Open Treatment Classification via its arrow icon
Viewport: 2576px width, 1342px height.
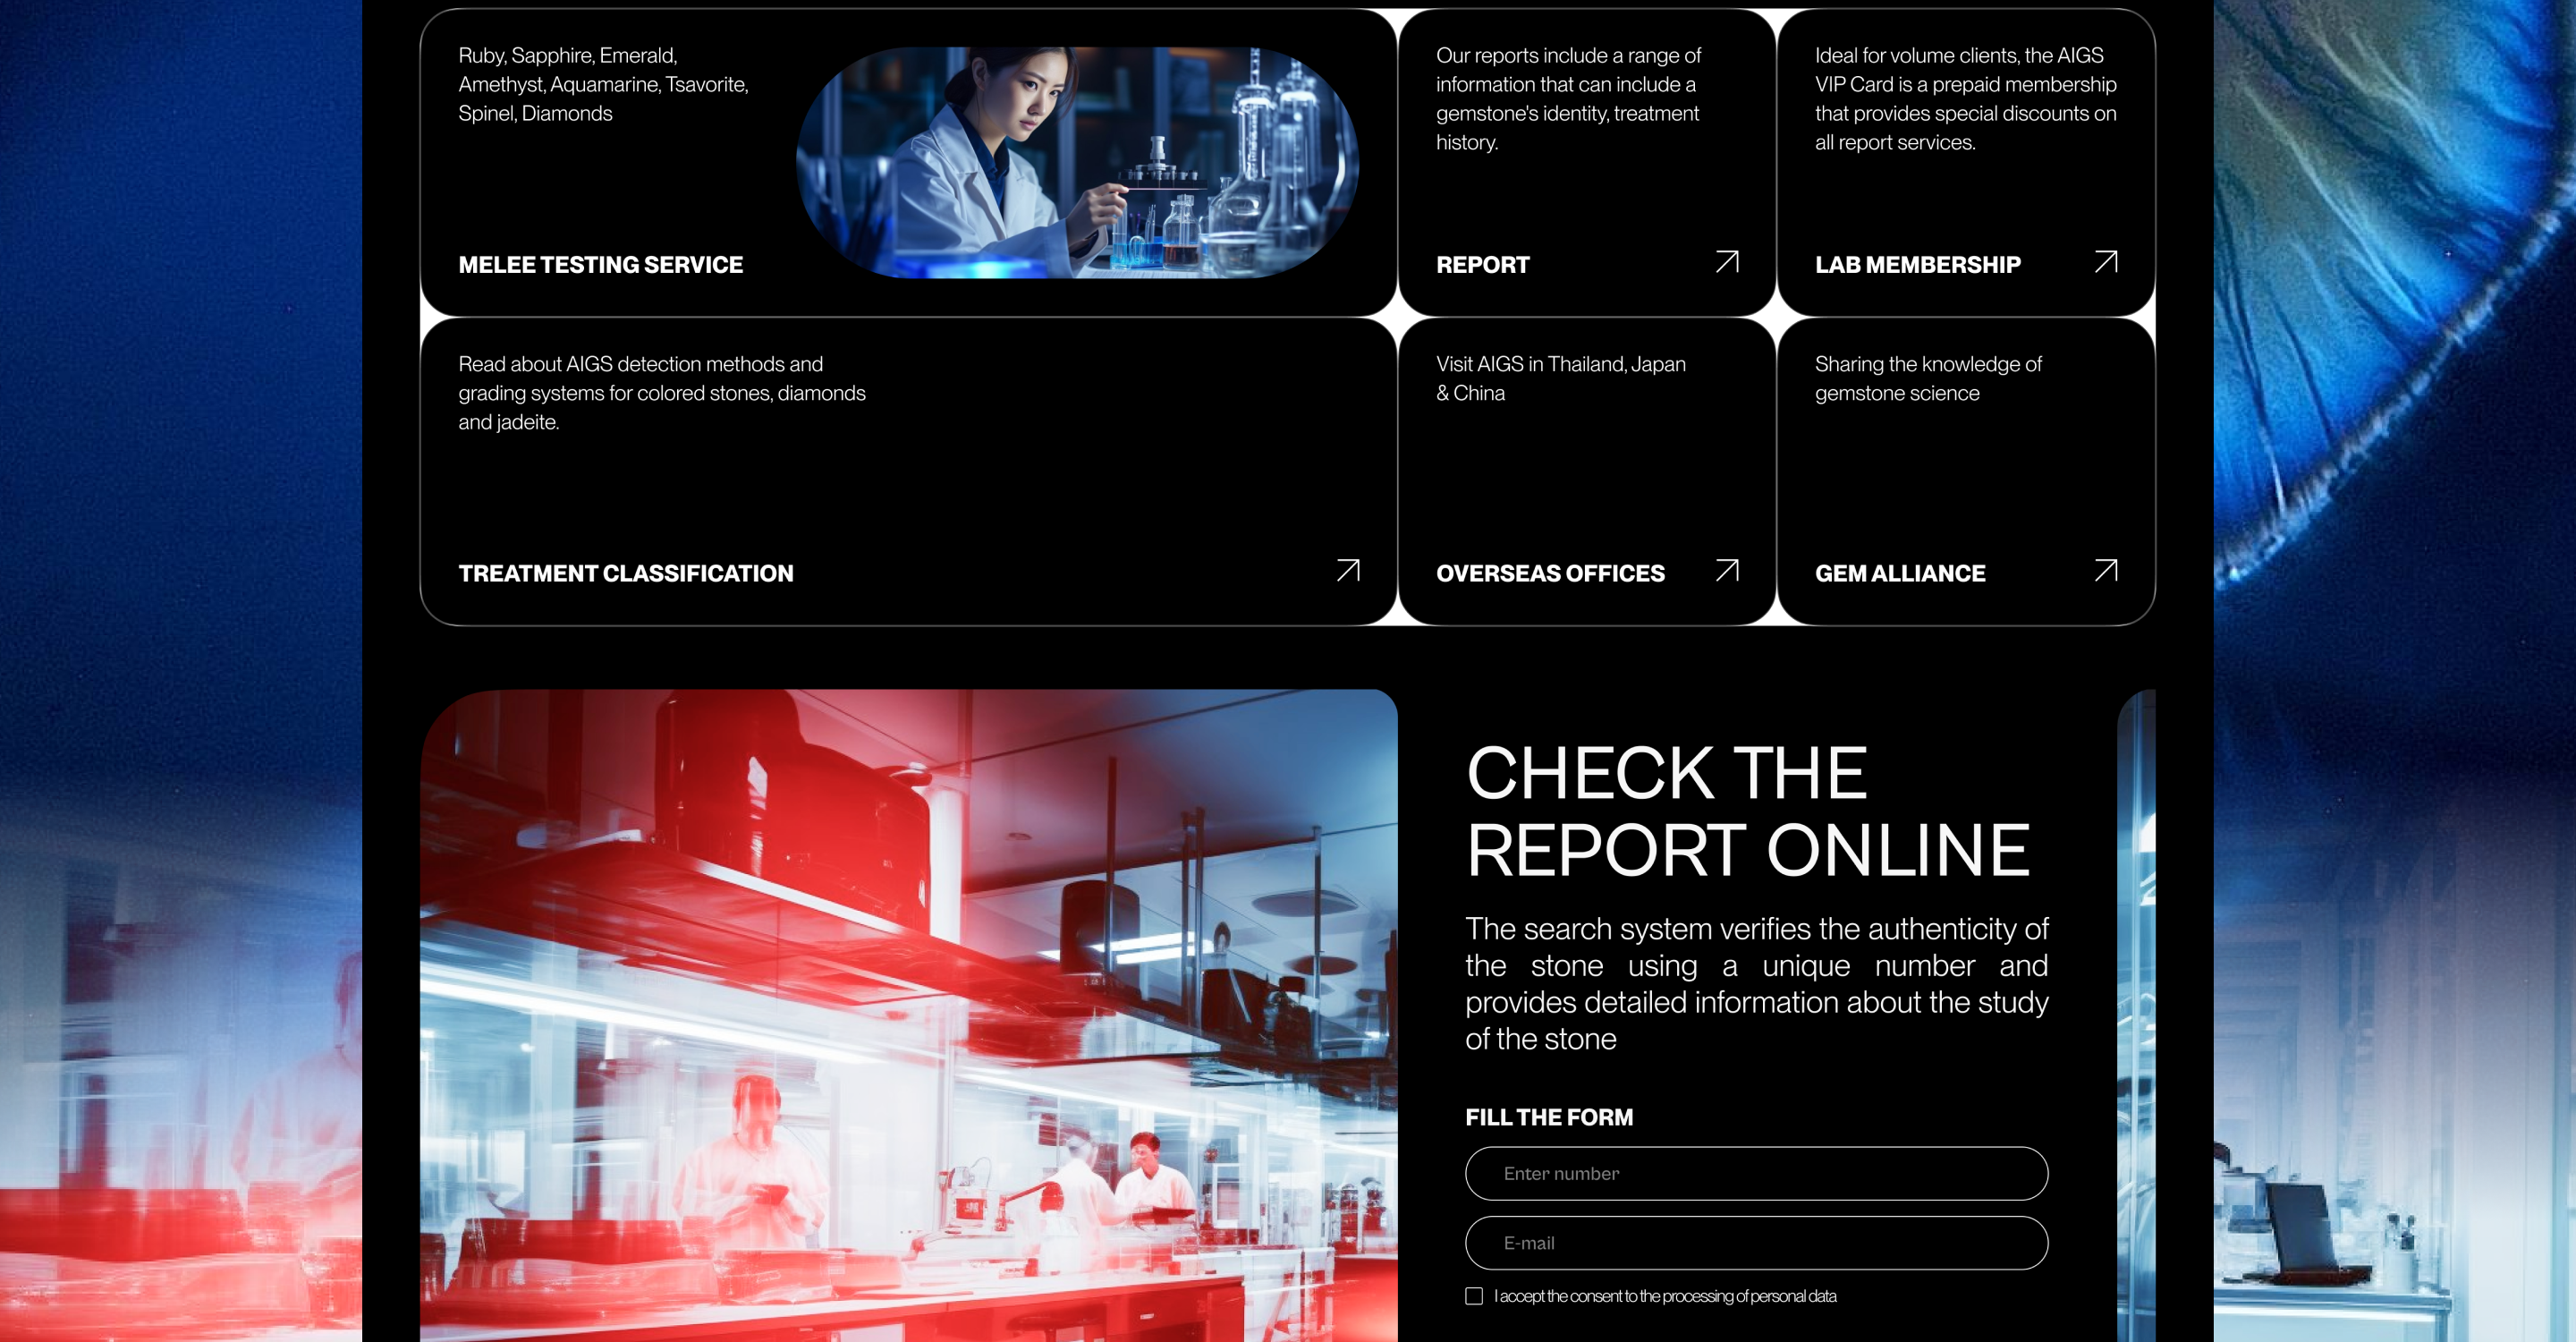click(1348, 570)
